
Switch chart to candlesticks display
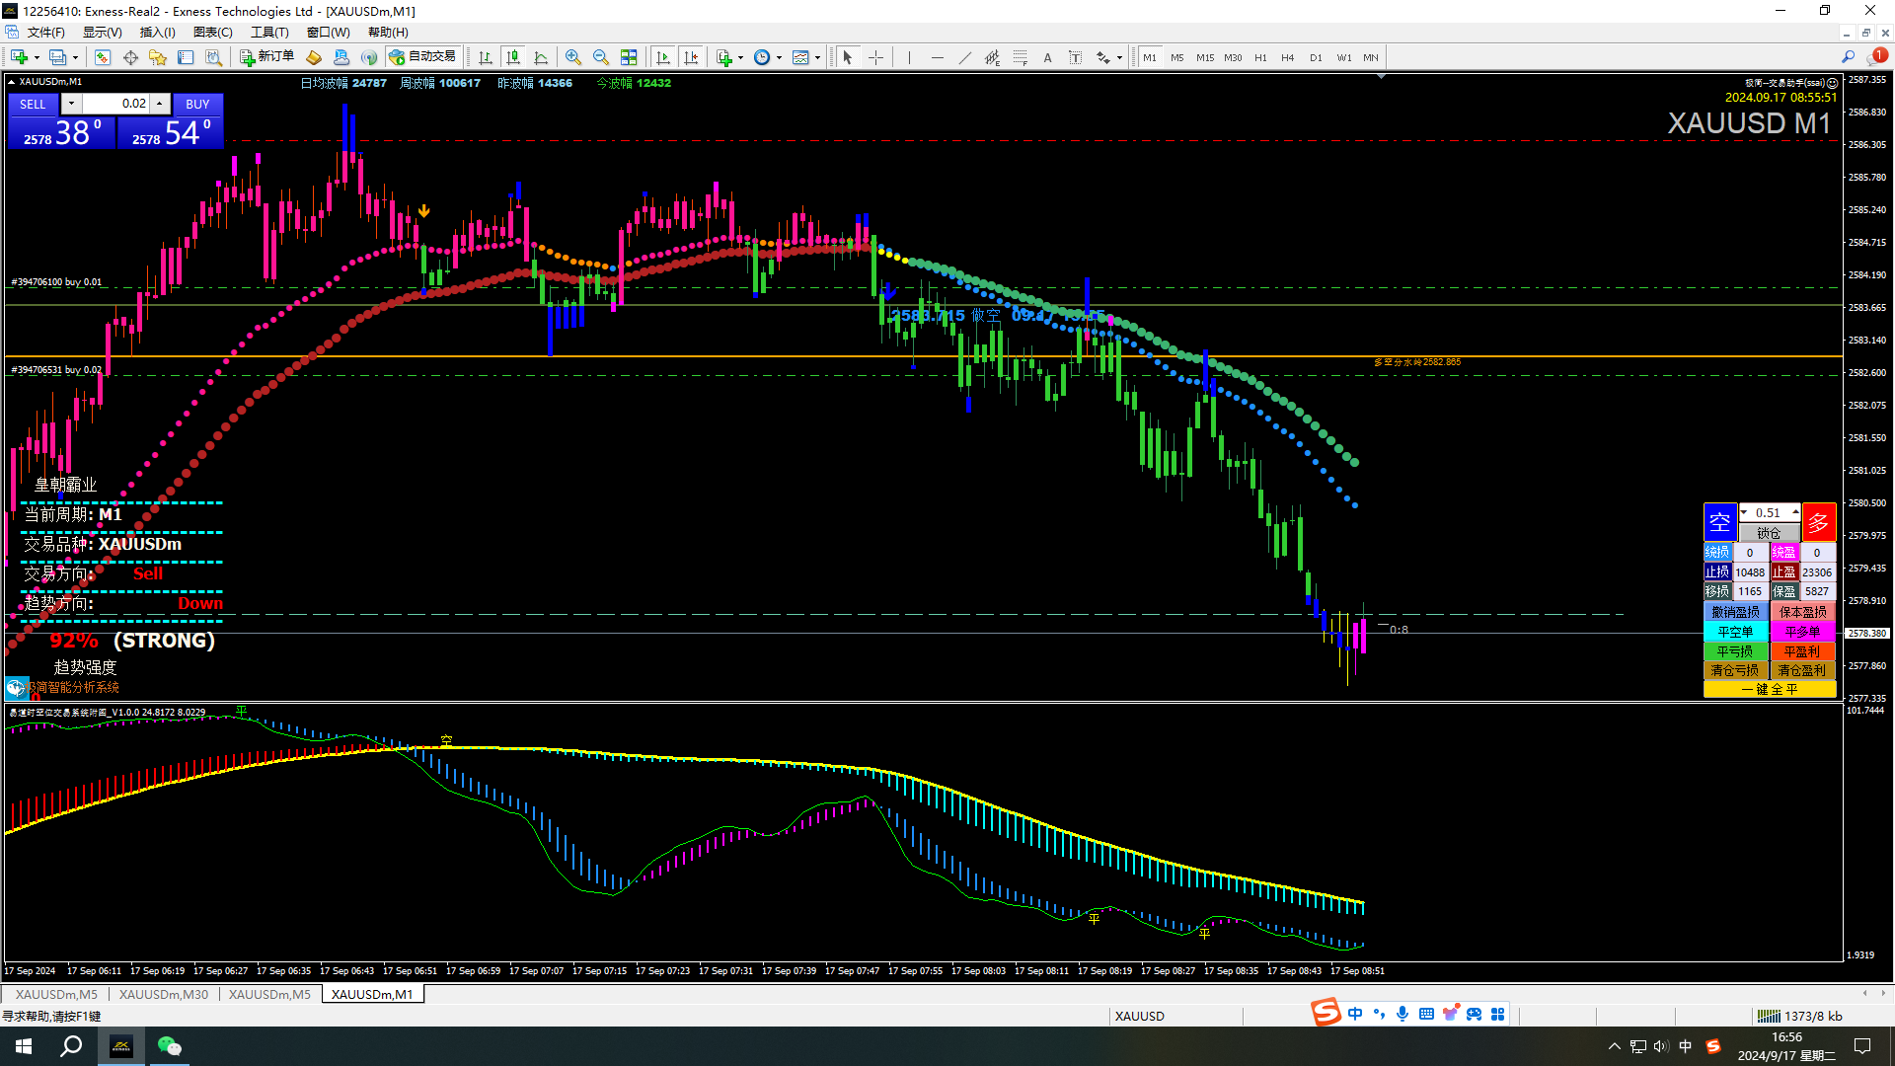click(512, 57)
